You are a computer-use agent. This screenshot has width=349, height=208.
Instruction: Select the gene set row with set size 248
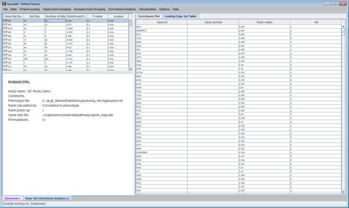click(65, 59)
